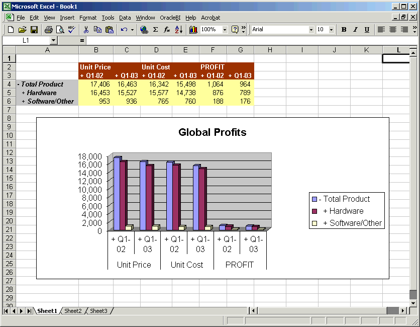Select row 5 header

(x=9, y=93)
